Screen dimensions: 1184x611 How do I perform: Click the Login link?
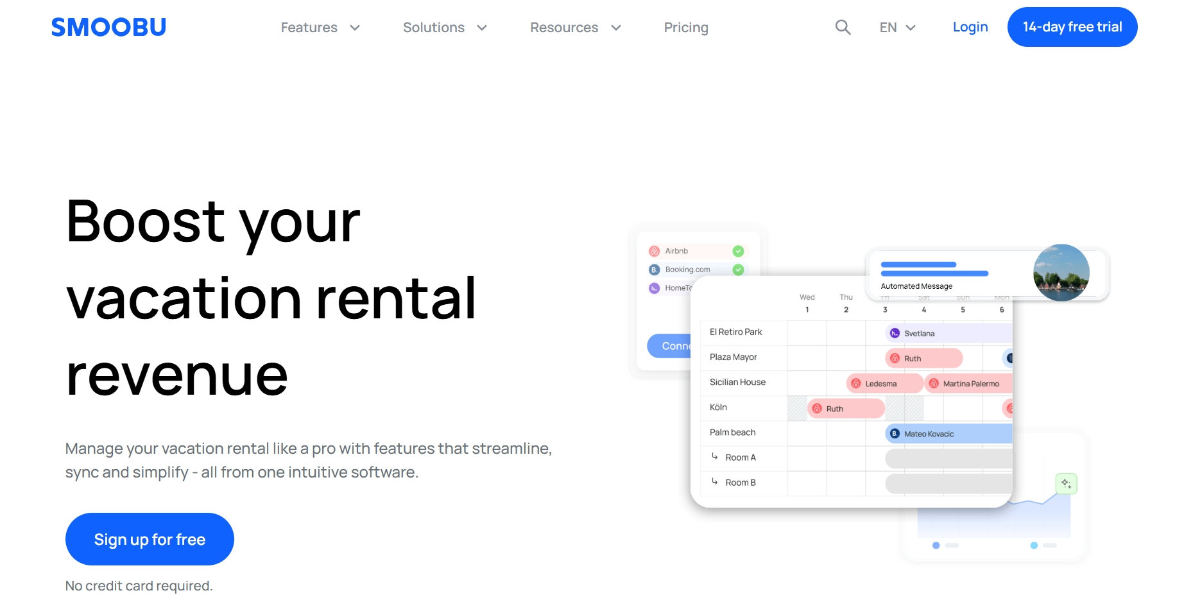pos(970,27)
